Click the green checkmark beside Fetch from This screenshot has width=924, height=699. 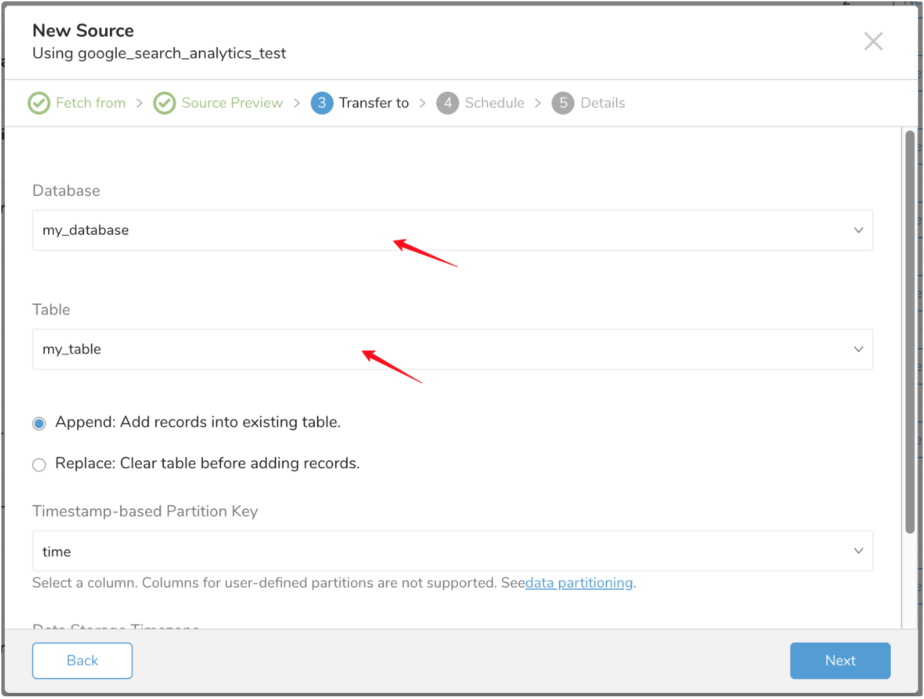pos(39,103)
